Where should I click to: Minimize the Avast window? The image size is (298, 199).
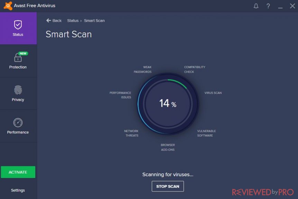280,8
